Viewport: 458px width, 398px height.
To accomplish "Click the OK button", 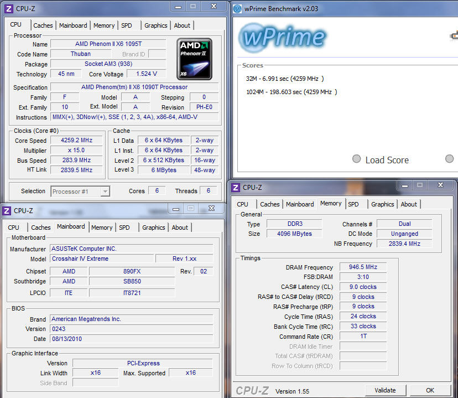I will (x=430, y=390).
